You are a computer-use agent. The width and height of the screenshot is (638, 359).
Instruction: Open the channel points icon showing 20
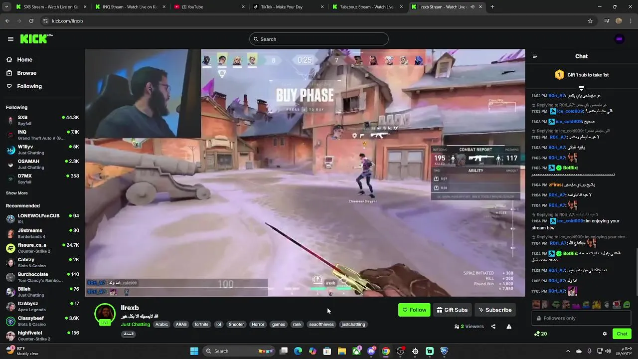pos(540,334)
